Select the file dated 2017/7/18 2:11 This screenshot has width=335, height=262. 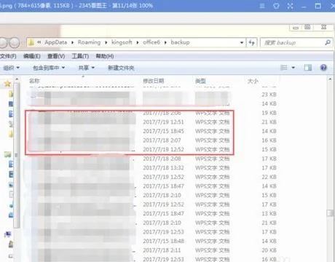pos(153,250)
